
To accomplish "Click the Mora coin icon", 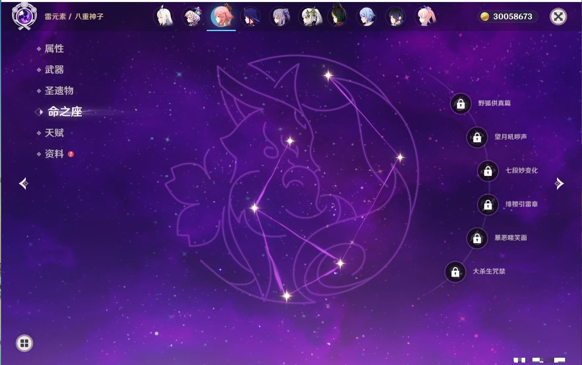I will (485, 17).
